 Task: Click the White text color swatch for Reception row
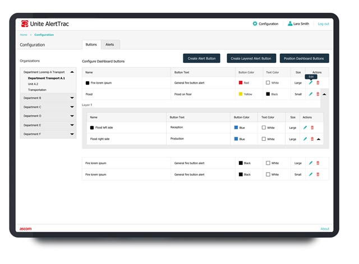(268, 128)
